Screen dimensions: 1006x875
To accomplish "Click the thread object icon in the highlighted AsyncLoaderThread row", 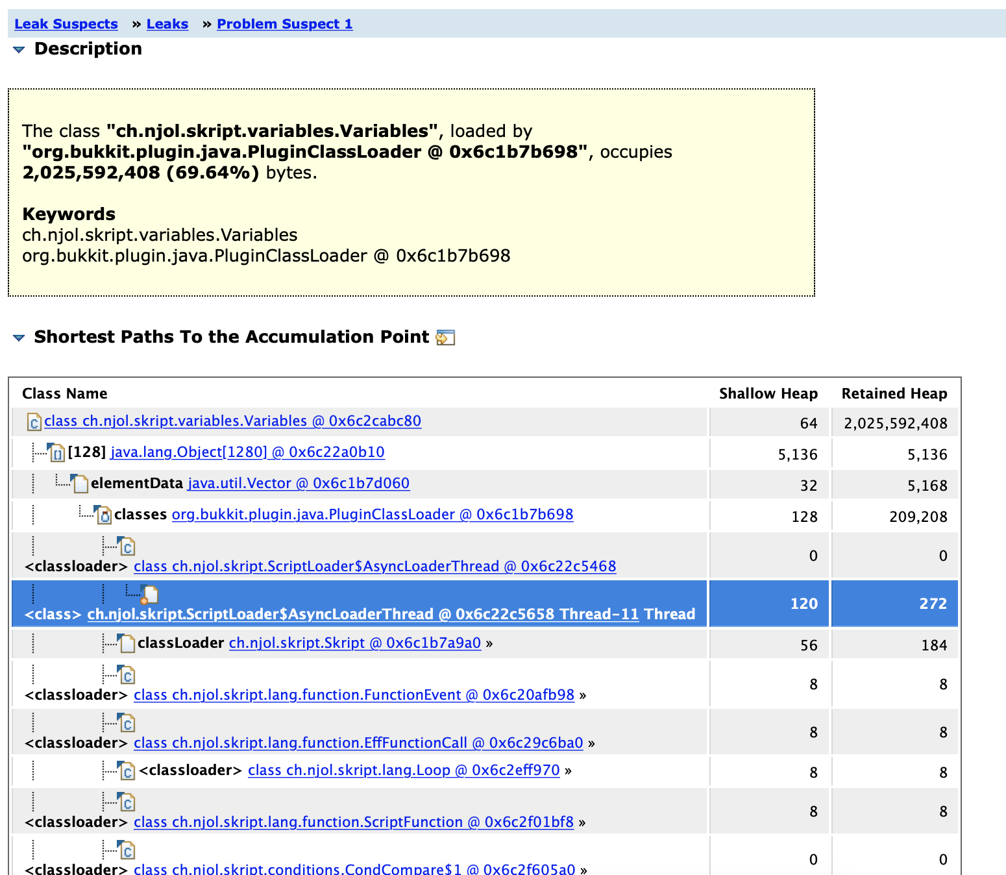I will [x=149, y=594].
